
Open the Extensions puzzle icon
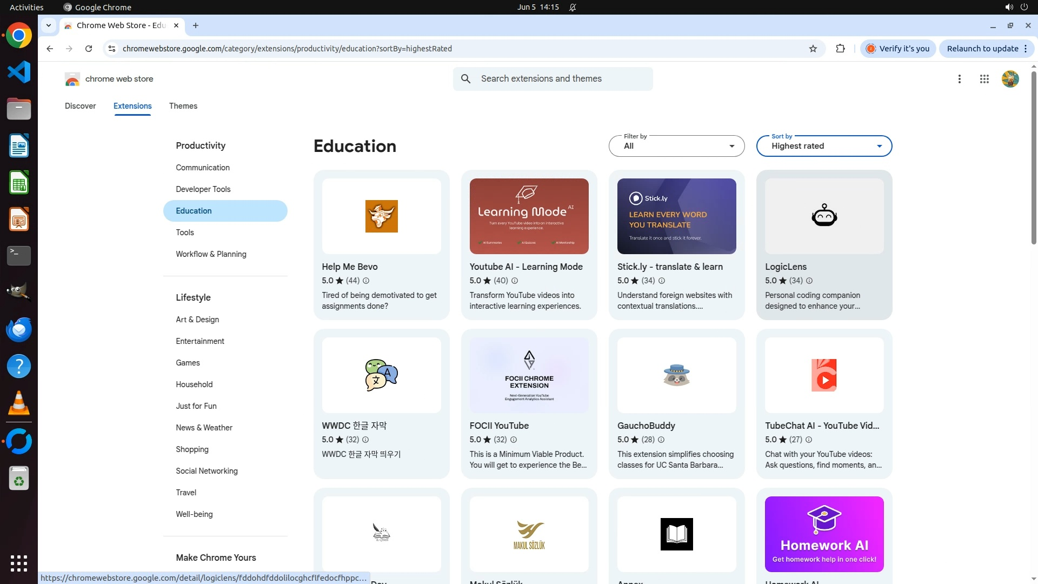click(840, 49)
